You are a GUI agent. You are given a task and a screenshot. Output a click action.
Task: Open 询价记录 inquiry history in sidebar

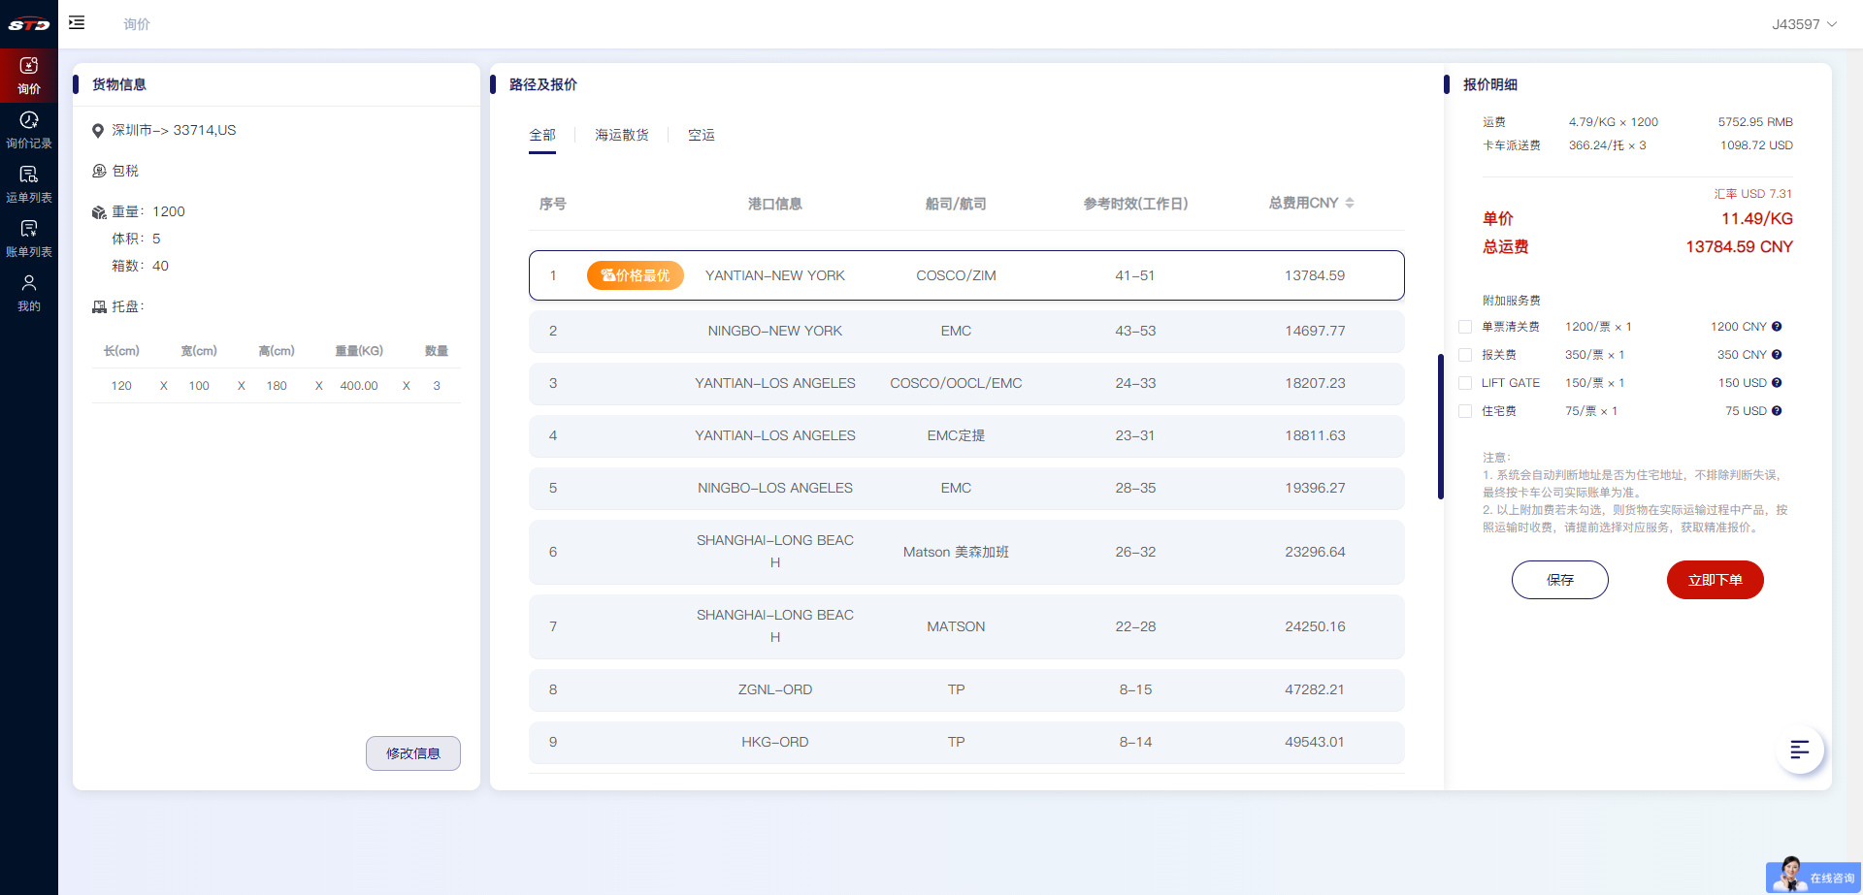pyautogui.click(x=29, y=129)
